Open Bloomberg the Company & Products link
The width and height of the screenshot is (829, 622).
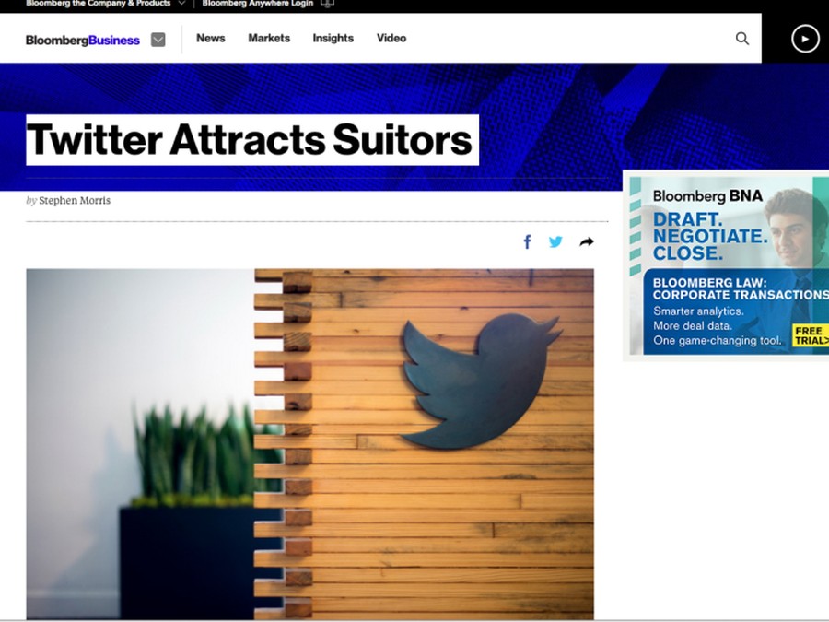pyautogui.click(x=99, y=3)
